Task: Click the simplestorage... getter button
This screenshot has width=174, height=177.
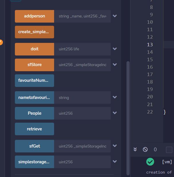Action: [34, 162]
